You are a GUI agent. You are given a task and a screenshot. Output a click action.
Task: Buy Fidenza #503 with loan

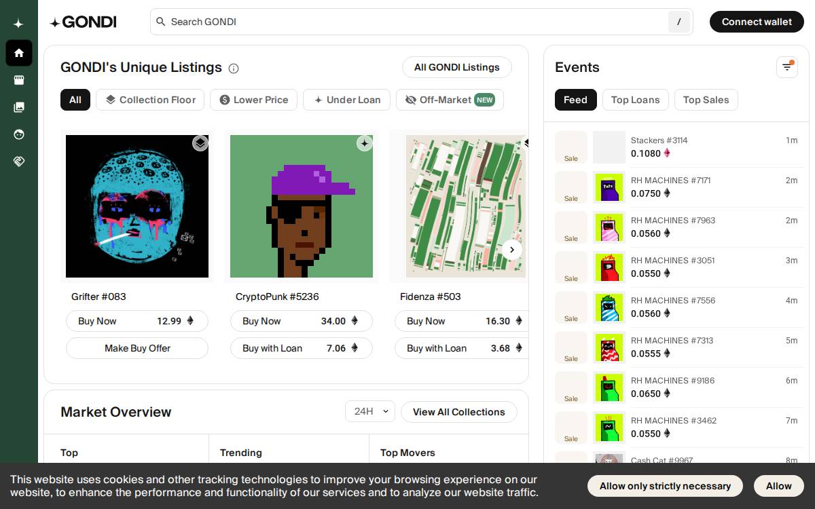461,348
